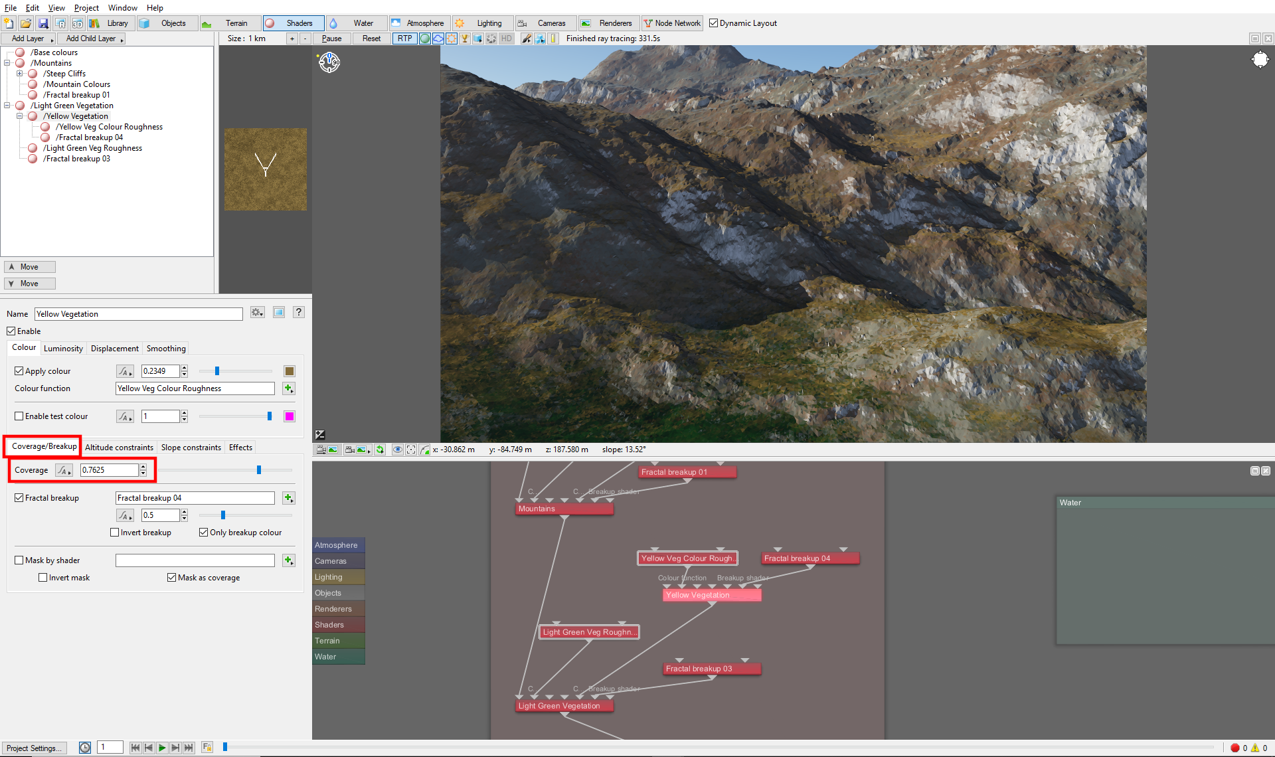Open the Edit menu
The width and height of the screenshot is (1275, 757).
tap(33, 8)
